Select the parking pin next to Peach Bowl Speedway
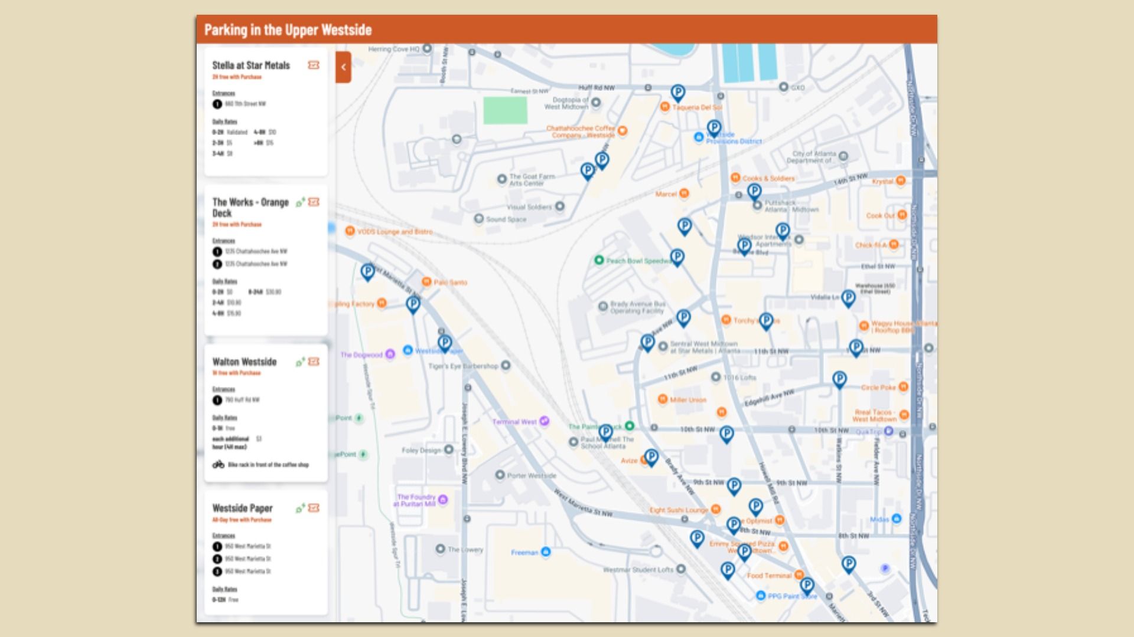Screen dimensions: 1134x637 (677, 257)
